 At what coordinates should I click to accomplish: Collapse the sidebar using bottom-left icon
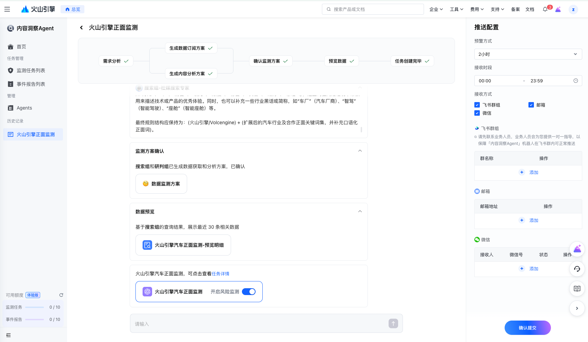pos(9,335)
